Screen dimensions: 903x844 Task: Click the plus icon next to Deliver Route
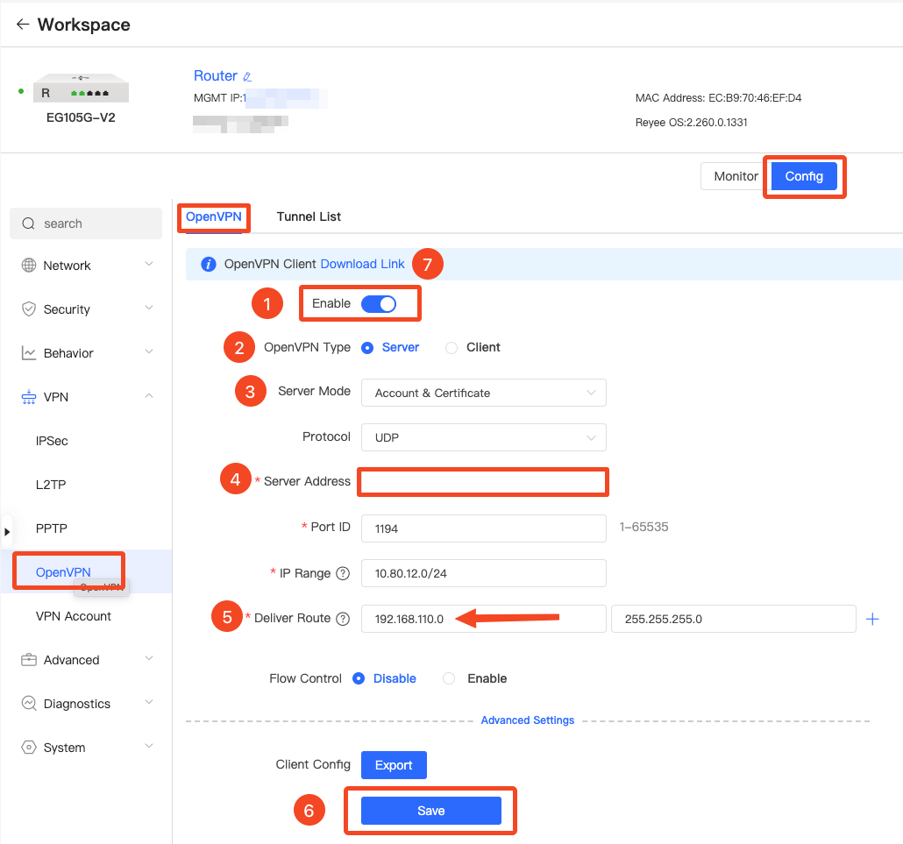pos(873,619)
